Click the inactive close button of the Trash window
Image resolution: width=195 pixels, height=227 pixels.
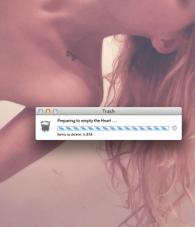[x=41, y=111]
